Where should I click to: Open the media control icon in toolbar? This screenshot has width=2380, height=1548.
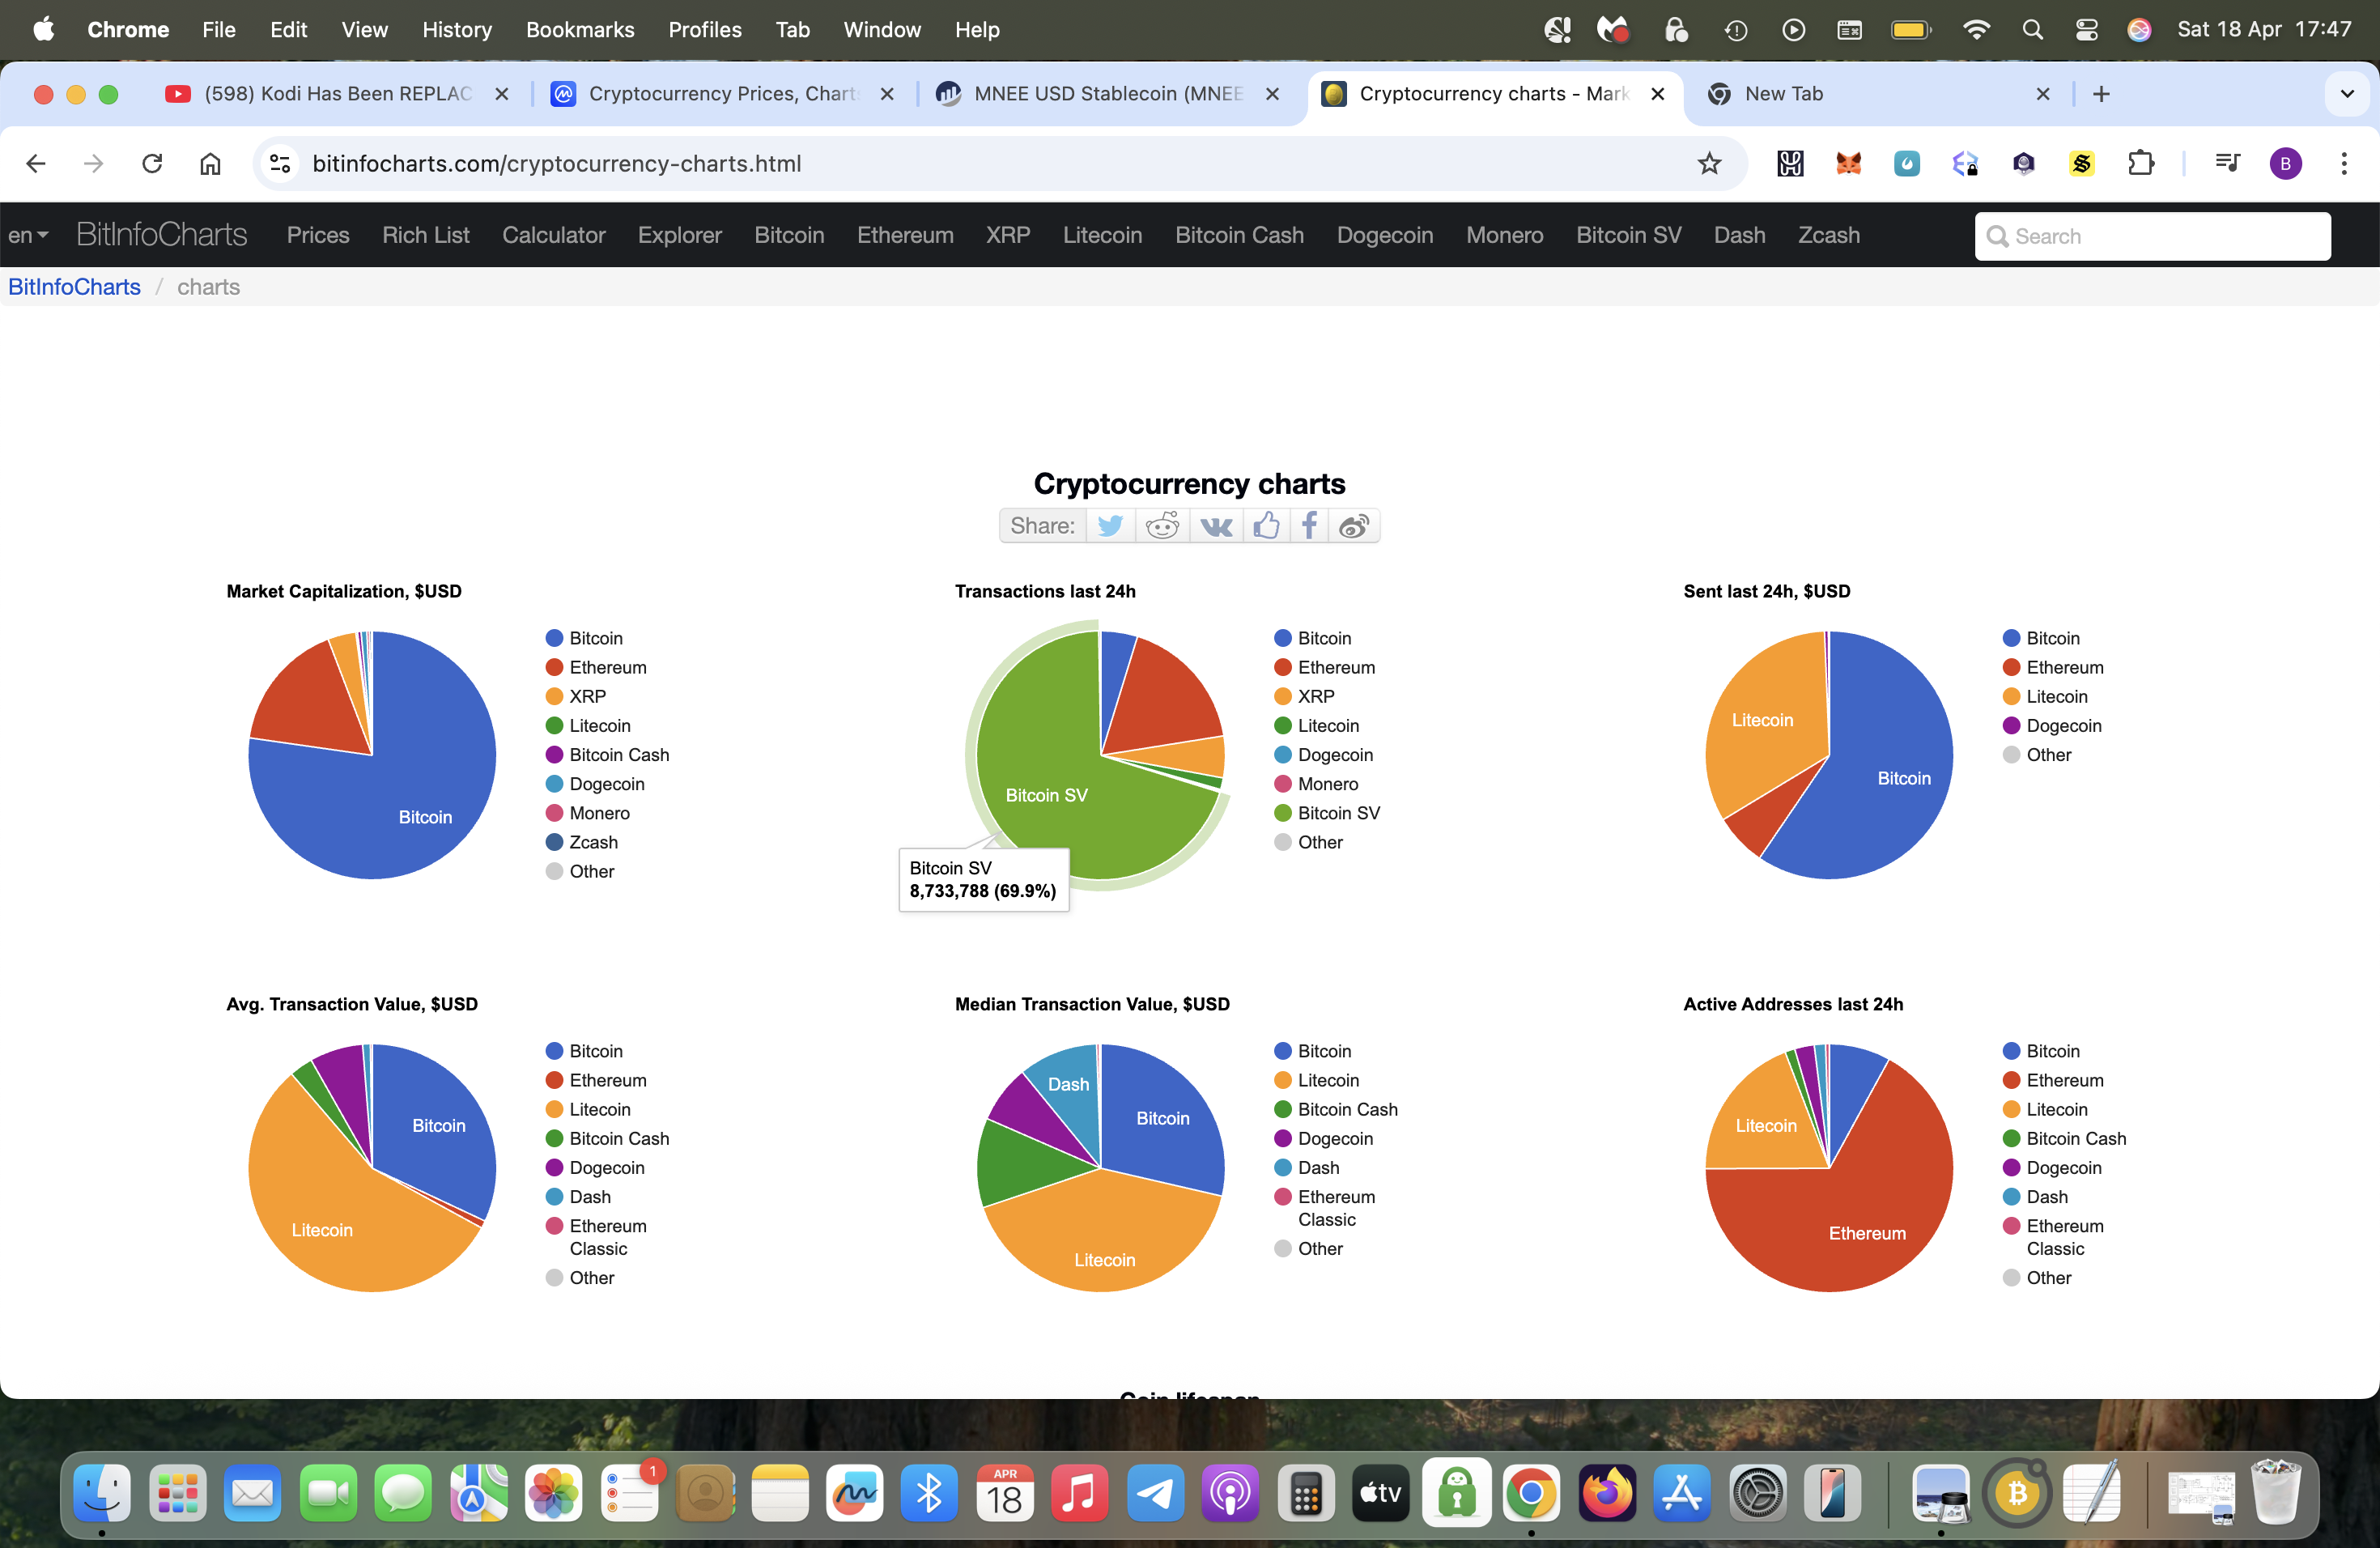(x=2228, y=163)
